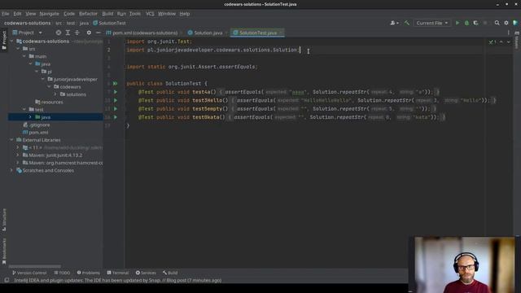The image size is (521, 293).
Task: Click Run with Coverage icon
Action: click(475, 23)
